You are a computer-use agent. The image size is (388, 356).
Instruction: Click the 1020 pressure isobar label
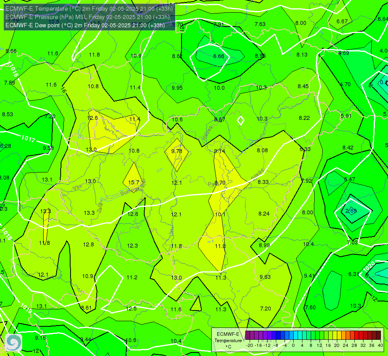click(x=369, y=267)
